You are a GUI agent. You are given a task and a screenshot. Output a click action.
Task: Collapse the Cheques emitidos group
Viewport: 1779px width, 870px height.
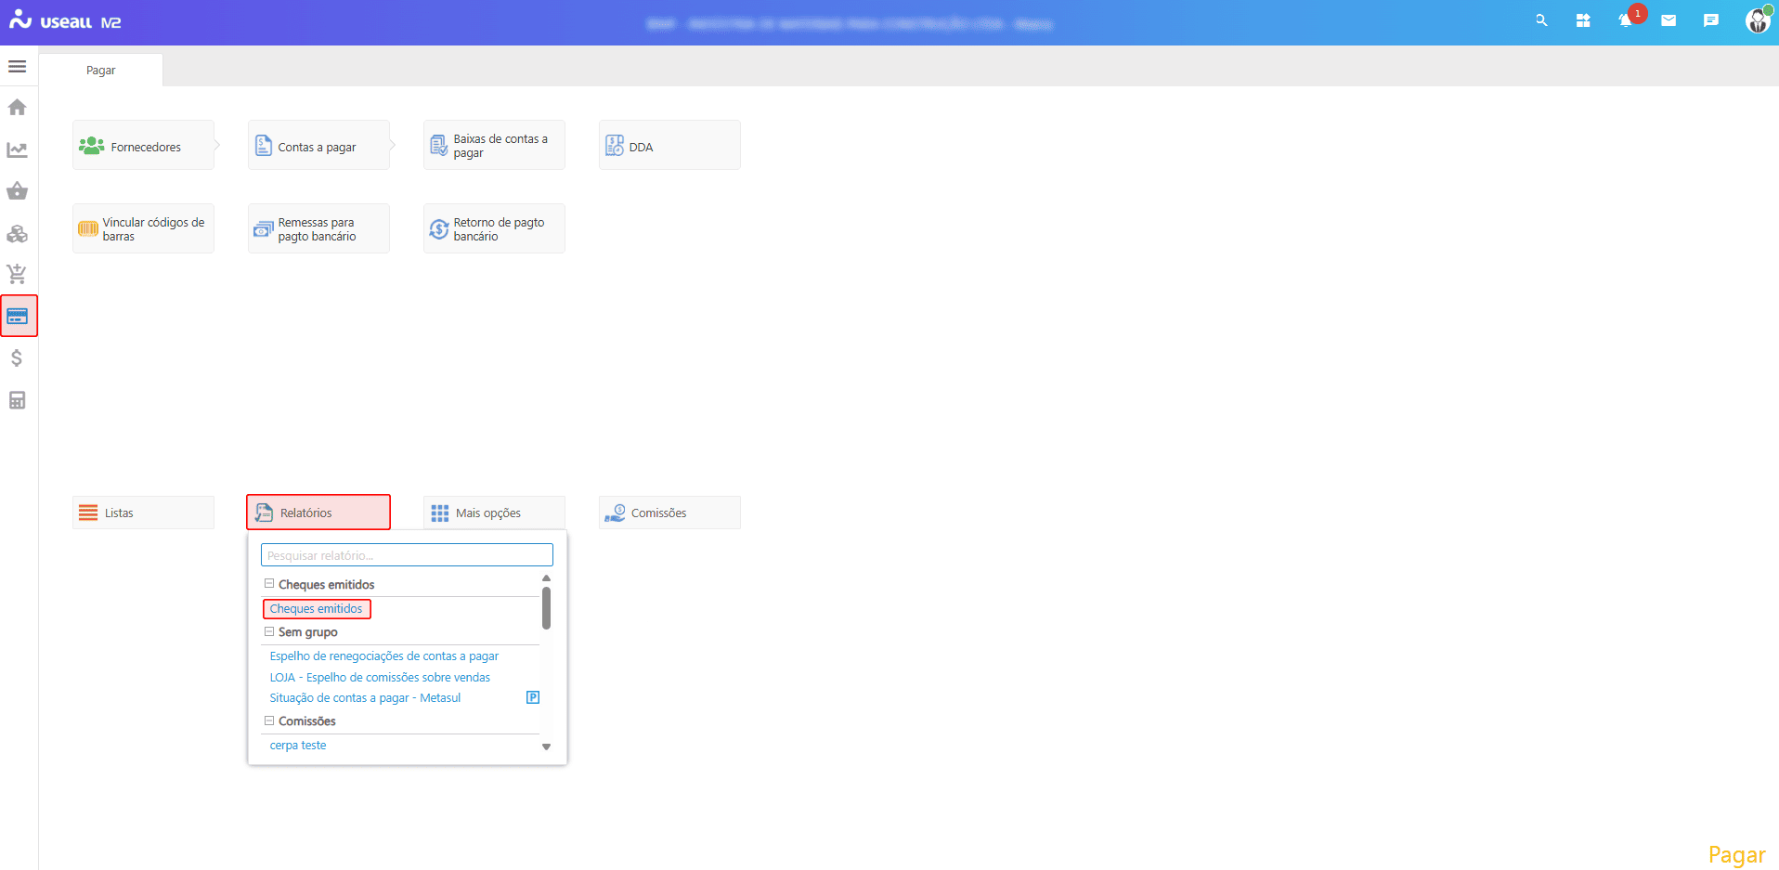click(x=269, y=584)
